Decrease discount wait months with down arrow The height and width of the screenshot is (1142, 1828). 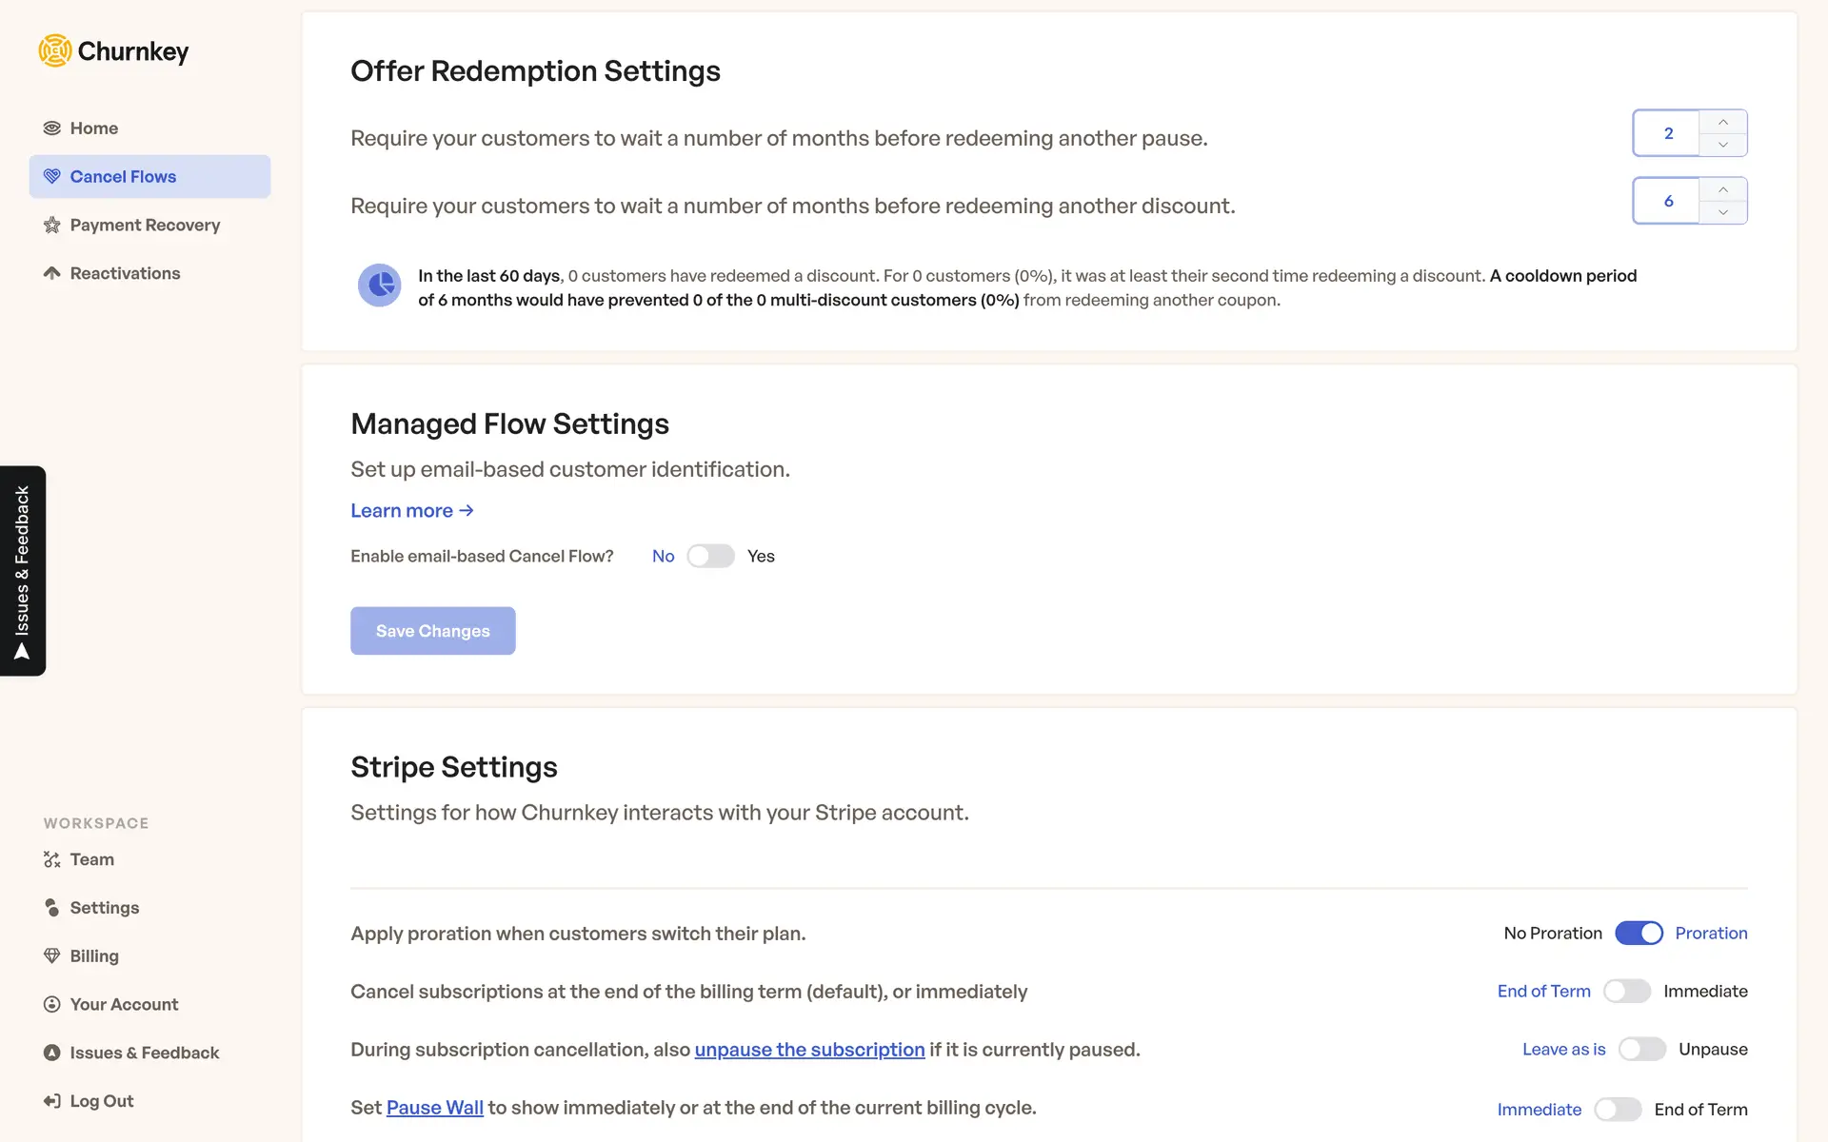pyautogui.click(x=1722, y=212)
